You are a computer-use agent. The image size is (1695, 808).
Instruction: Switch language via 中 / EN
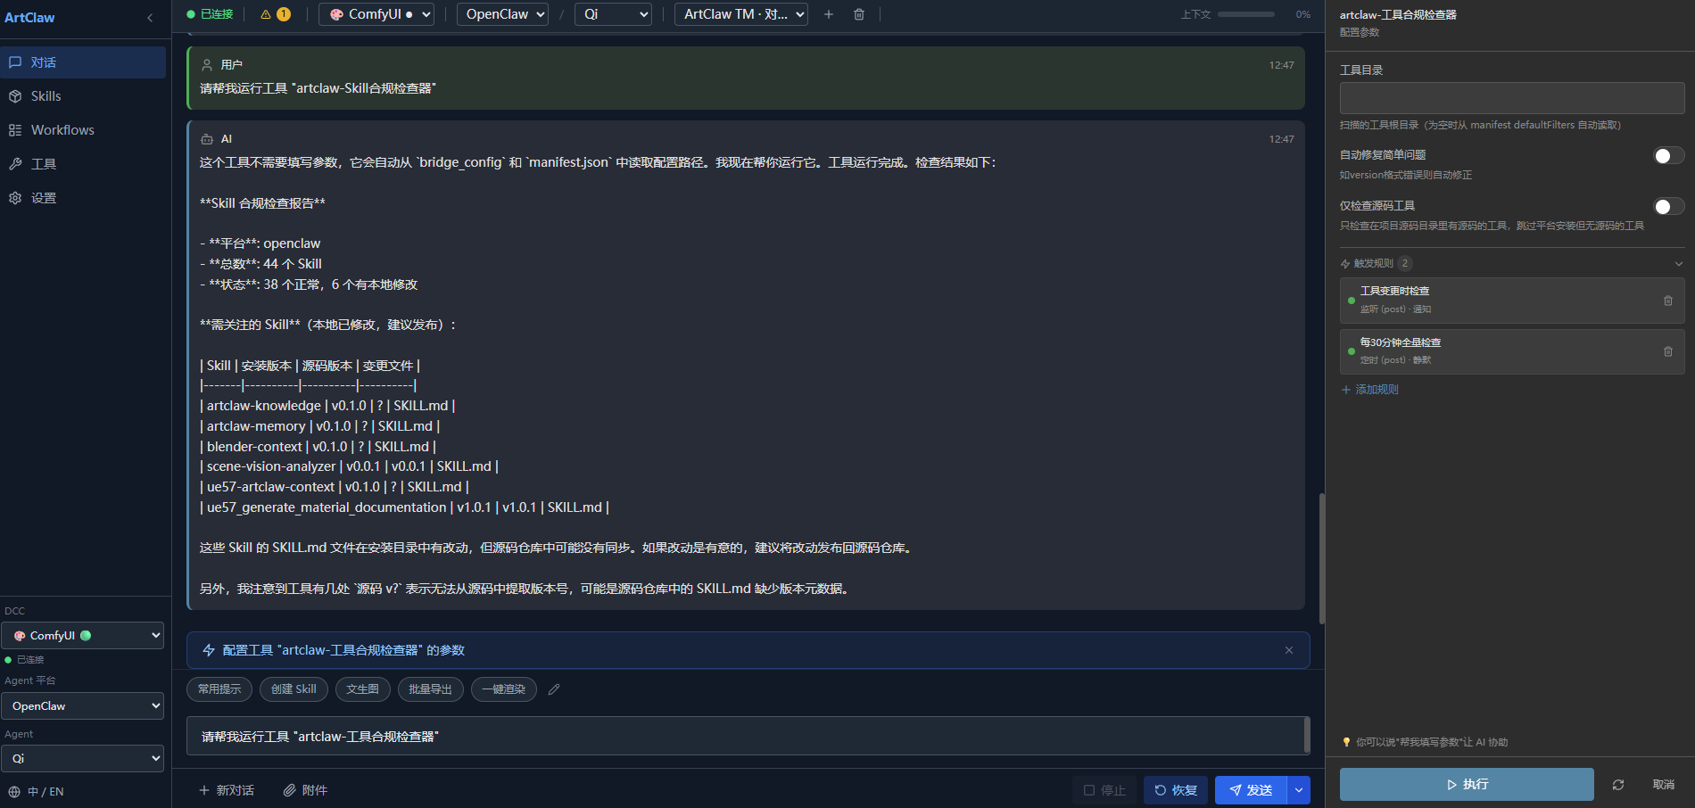pos(37,792)
